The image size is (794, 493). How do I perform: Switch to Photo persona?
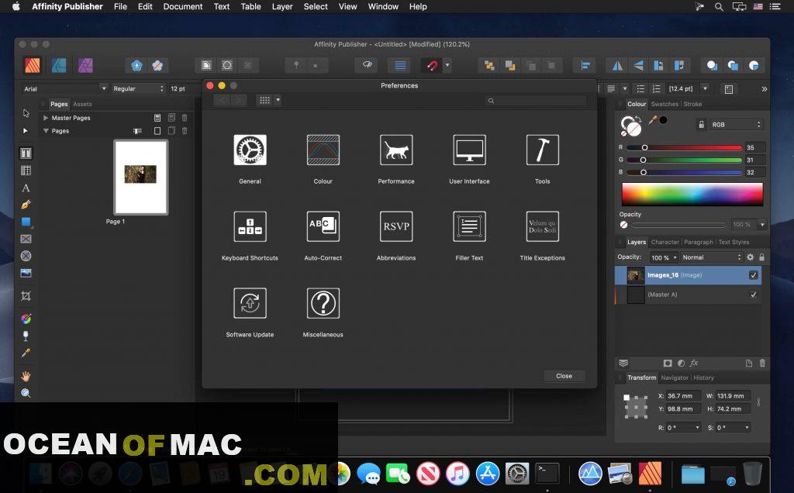[85, 65]
